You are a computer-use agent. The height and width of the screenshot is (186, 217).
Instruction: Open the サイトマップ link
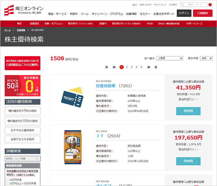point(160,5)
